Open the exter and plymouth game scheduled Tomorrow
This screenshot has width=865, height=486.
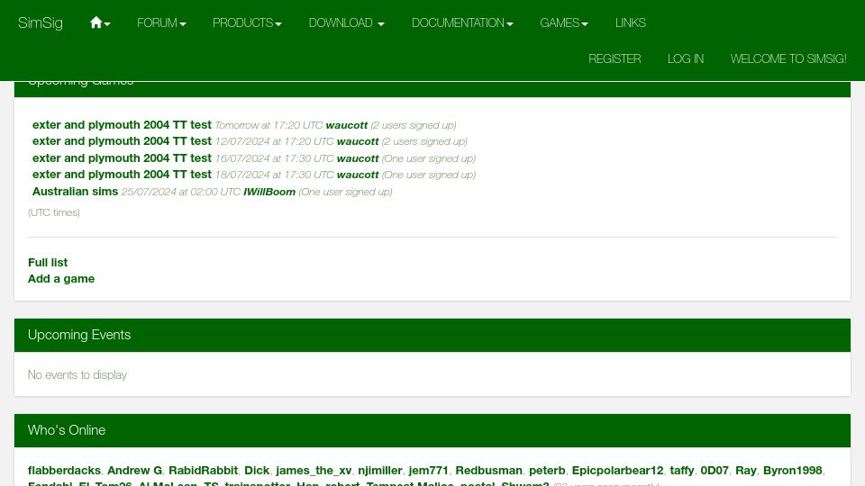pos(122,124)
